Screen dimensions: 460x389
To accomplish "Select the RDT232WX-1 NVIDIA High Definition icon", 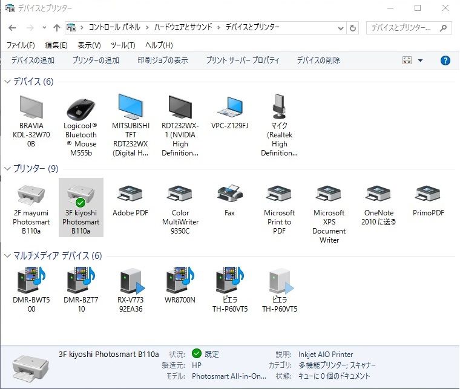I will tap(180, 107).
